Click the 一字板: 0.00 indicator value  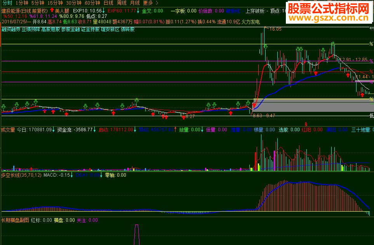click(183, 11)
